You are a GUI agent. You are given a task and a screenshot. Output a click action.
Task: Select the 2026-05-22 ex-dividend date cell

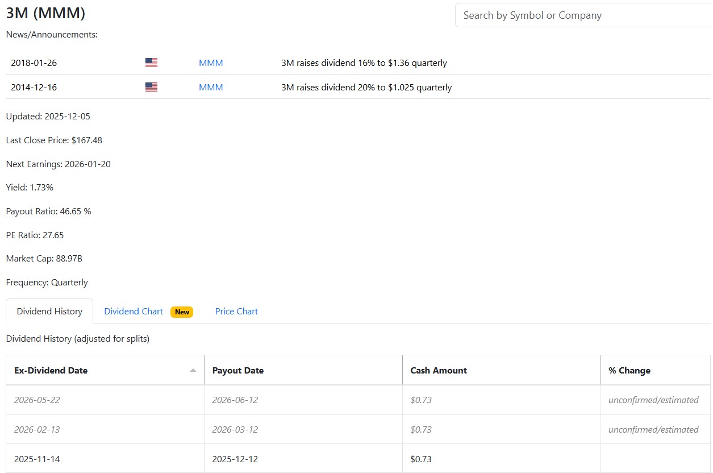tap(105, 400)
